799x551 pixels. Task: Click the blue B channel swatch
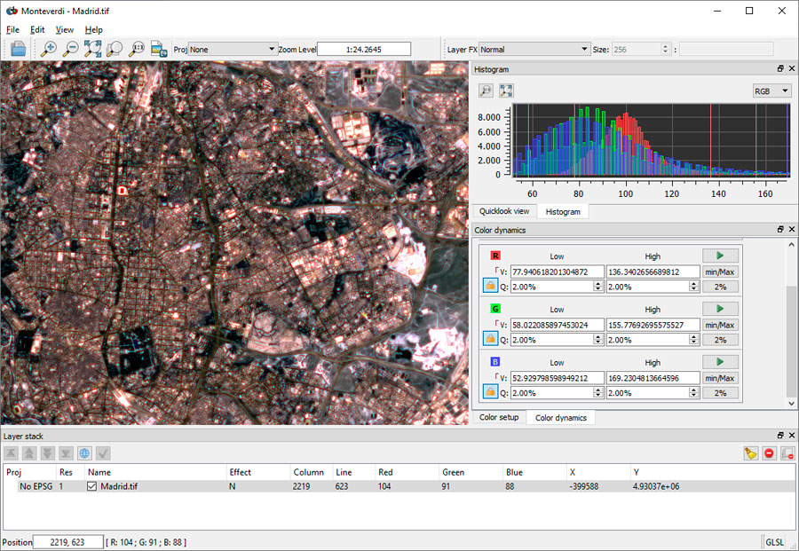coord(495,362)
